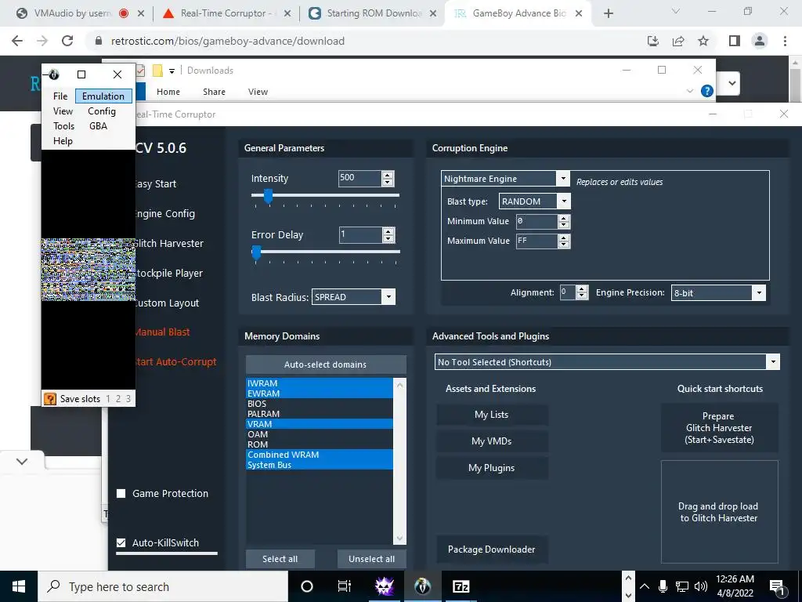Click Manual Blast in the sidebar
The image size is (802, 602).
pyautogui.click(x=162, y=332)
